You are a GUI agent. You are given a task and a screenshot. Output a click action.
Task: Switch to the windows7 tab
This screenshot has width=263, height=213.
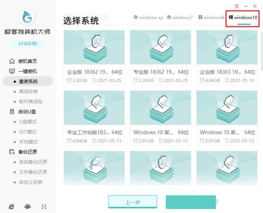tap(180, 17)
